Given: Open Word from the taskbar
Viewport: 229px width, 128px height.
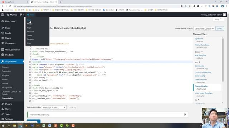Looking at the screenshot, I should 50,126.
